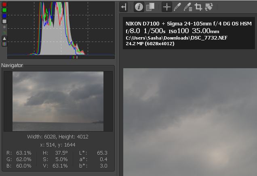The image size is (257, 176).
Task: Toggle the RGB indicator bar button
Action: coord(4,44)
